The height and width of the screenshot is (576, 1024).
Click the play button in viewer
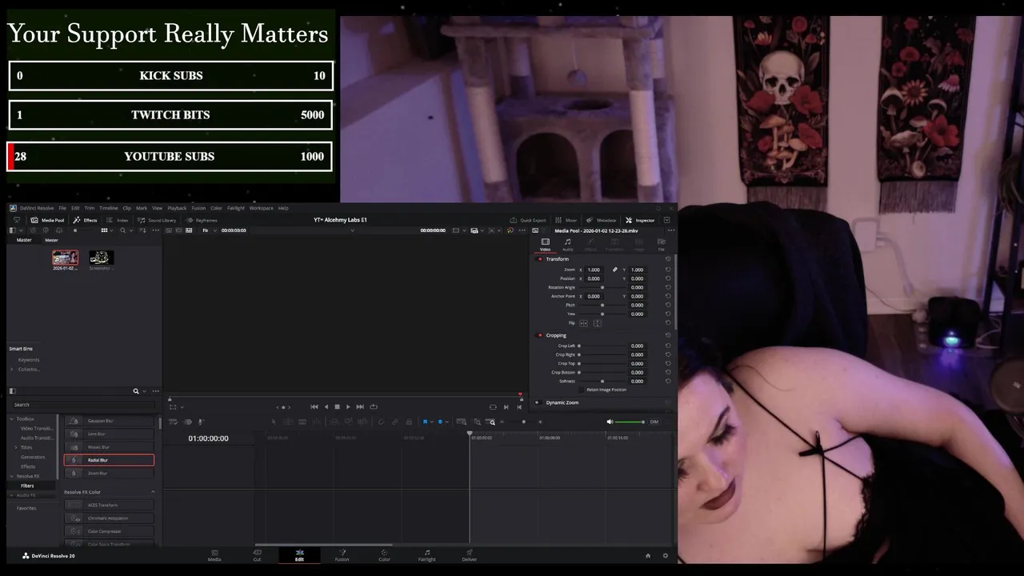point(348,406)
